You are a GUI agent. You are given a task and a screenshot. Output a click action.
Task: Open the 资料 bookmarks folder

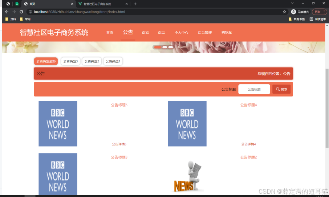tap(11, 19)
